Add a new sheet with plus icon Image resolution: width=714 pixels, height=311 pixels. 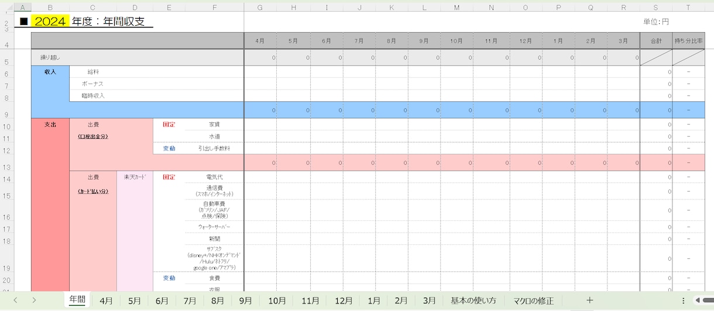tap(589, 300)
